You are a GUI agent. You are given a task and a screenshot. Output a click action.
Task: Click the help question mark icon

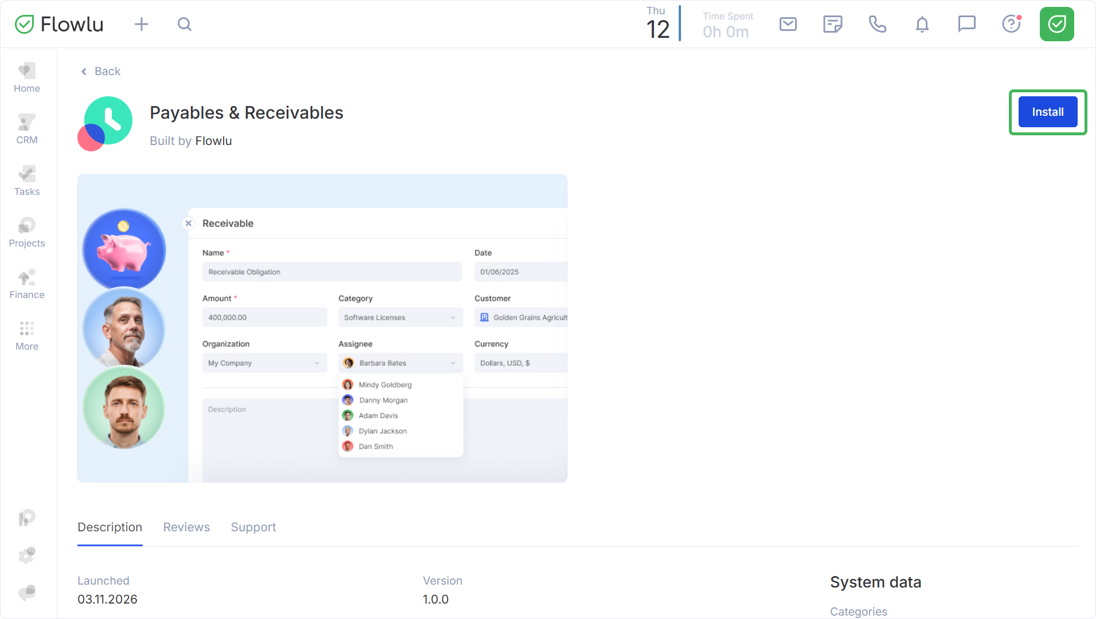click(1011, 24)
